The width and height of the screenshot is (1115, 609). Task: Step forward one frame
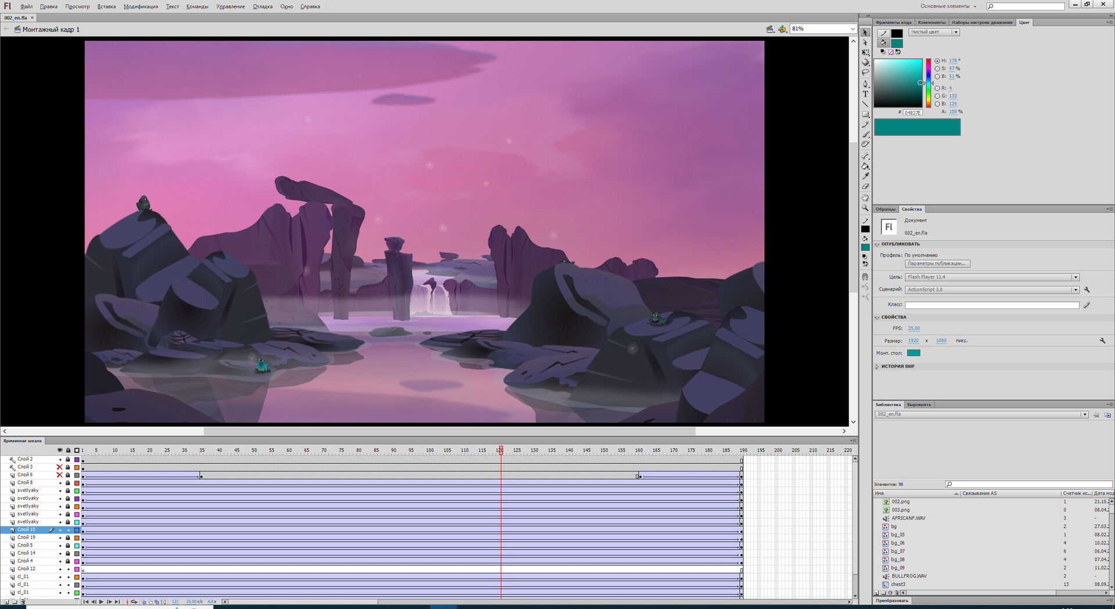click(109, 602)
